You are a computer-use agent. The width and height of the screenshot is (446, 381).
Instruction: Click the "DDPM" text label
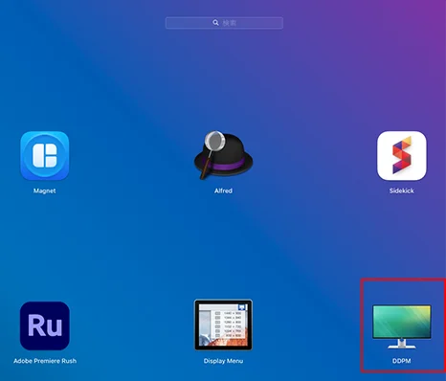click(x=402, y=361)
